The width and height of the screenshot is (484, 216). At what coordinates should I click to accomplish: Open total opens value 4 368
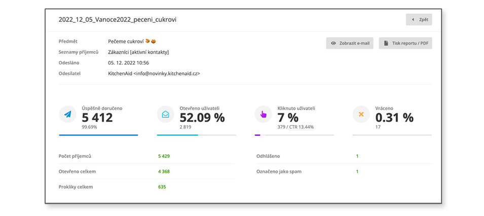click(164, 171)
